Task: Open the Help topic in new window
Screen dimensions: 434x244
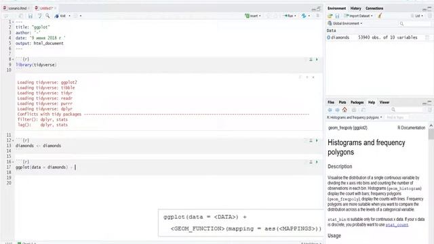Action: coord(363,110)
